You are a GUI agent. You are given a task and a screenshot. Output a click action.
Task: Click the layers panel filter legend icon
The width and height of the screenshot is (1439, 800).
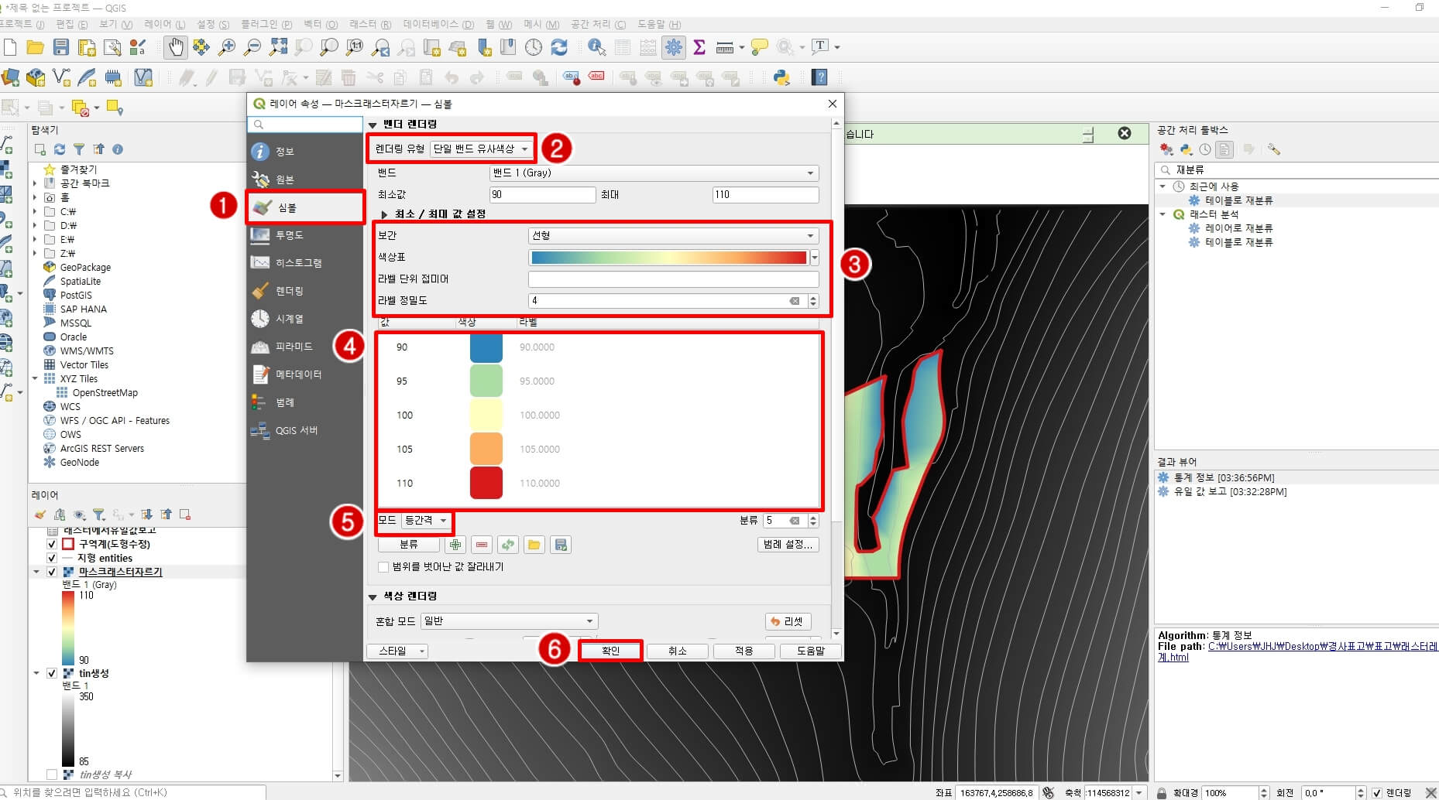tap(98, 515)
